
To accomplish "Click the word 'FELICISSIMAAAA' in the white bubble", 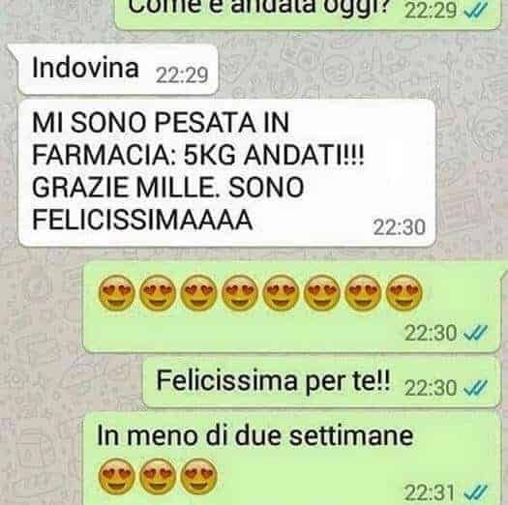I will [142, 220].
